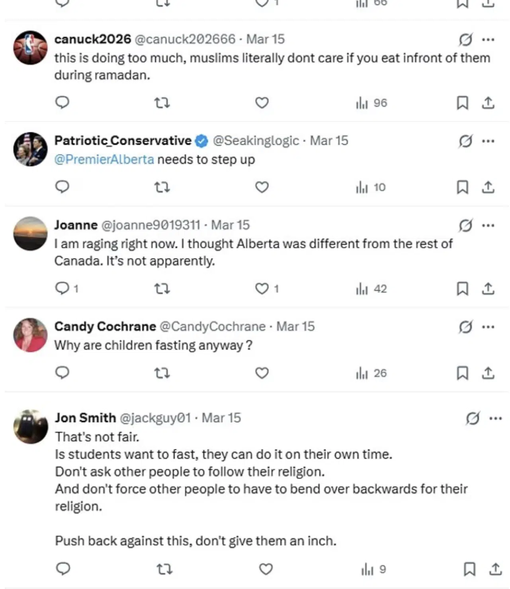Reply to Joanne's raging tweet
The width and height of the screenshot is (510, 589).
click(x=62, y=288)
